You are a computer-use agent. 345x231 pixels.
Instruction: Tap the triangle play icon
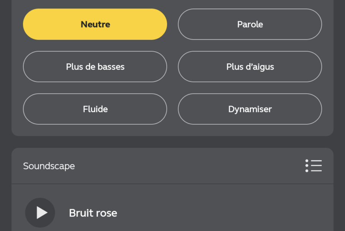click(x=42, y=213)
